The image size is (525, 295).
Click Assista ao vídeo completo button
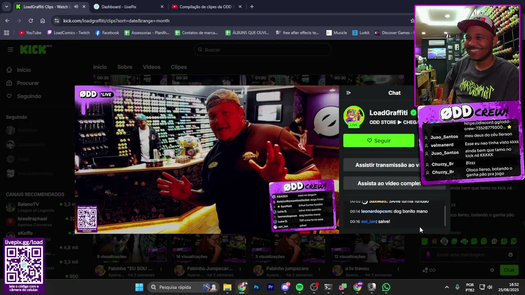pos(389,184)
